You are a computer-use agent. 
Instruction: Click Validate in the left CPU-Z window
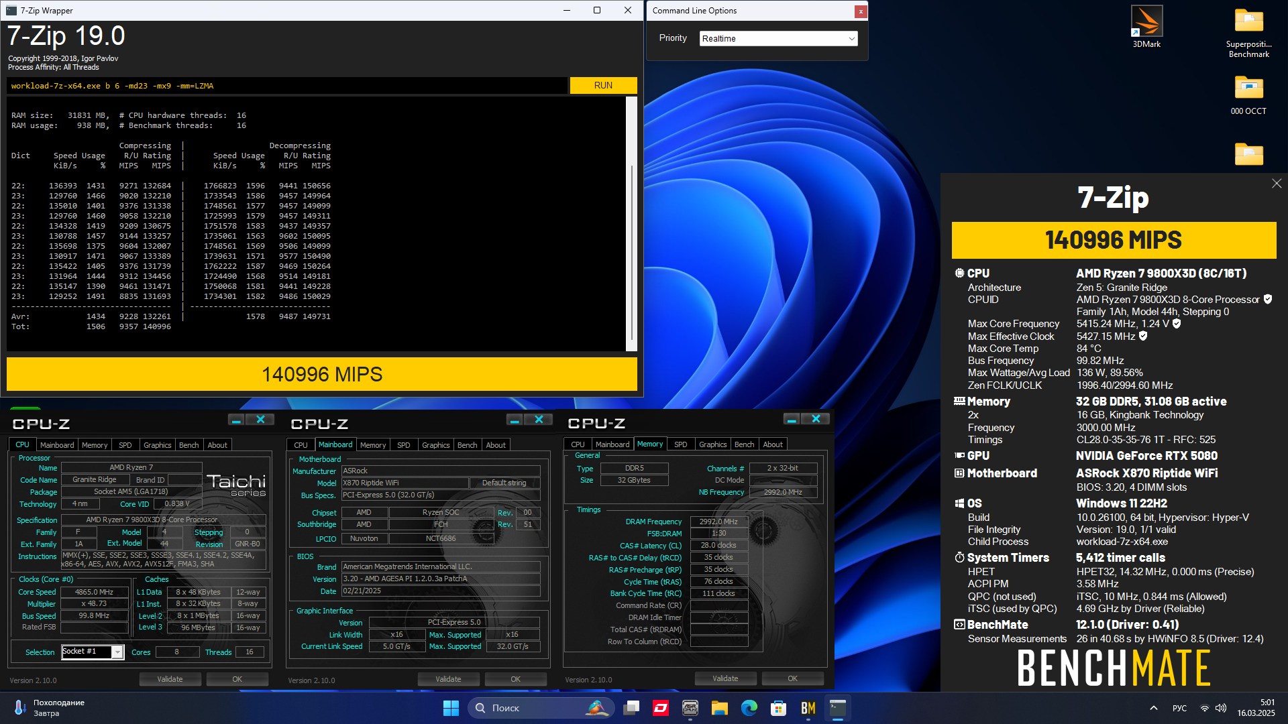point(170,679)
